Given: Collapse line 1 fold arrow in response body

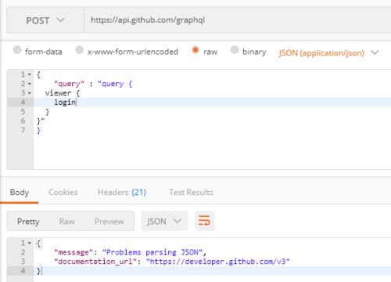Looking at the screenshot, I should [x=30, y=243].
